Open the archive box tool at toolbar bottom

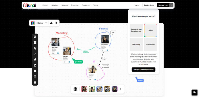tap(35, 83)
